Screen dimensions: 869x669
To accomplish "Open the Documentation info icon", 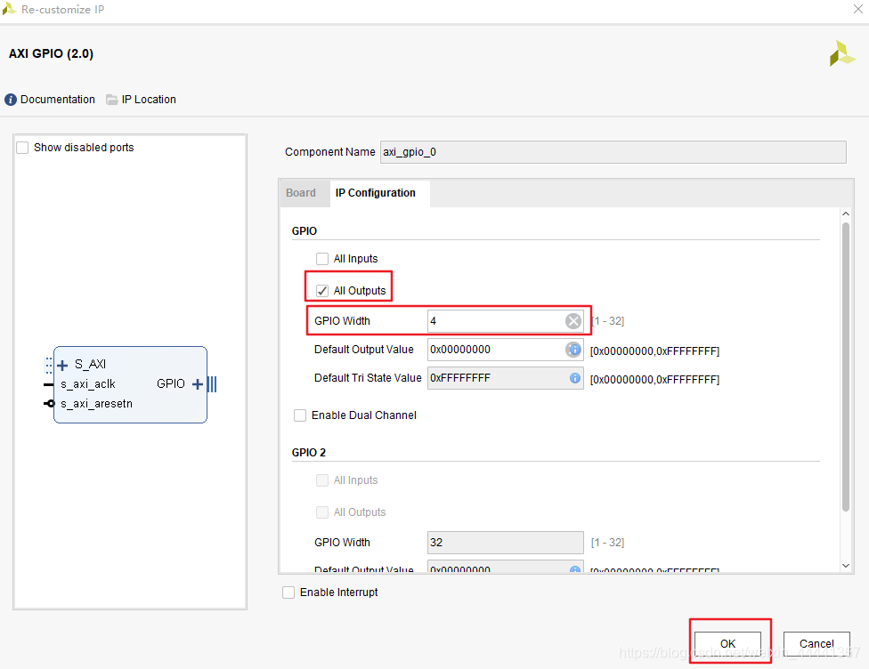I will [x=11, y=100].
